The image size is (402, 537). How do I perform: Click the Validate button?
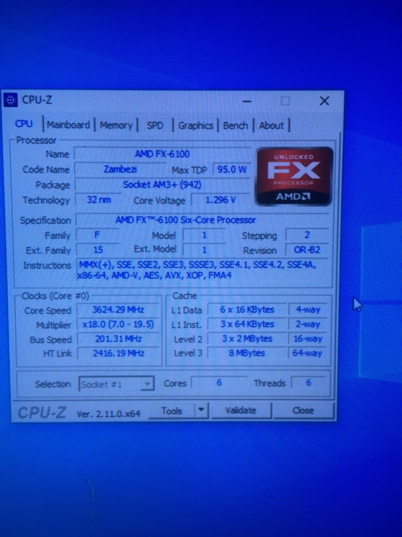[241, 410]
